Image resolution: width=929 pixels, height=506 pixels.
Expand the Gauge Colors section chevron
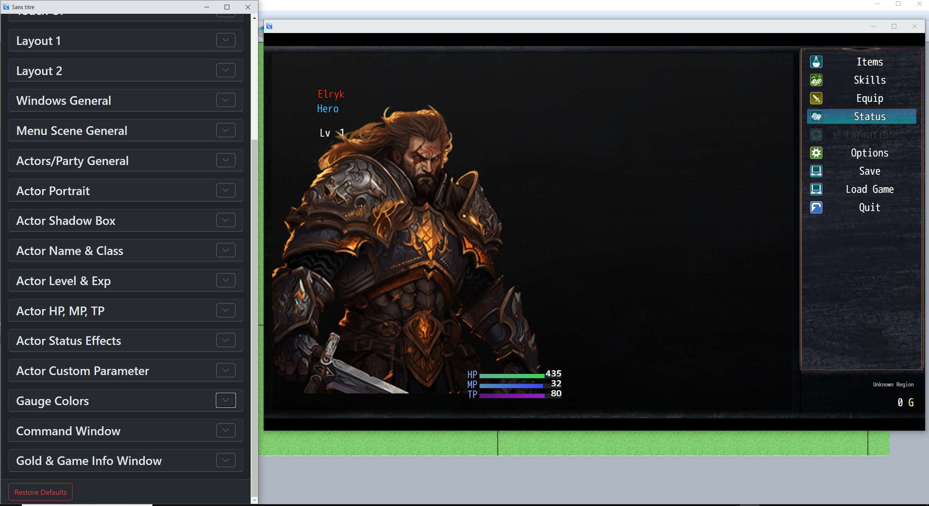(x=226, y=400)
